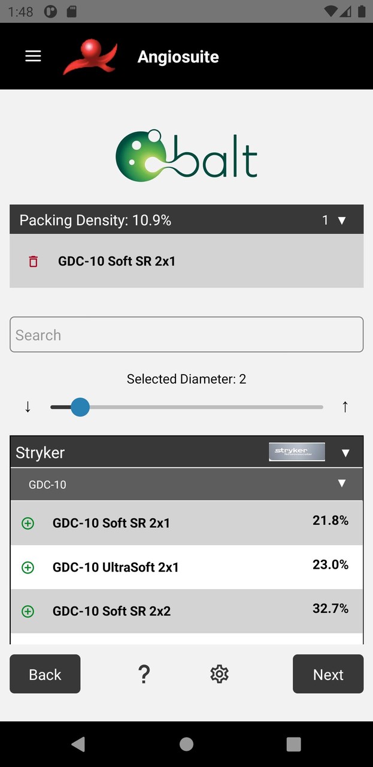This screenshot has height=767, width=373.
Task: Open settings with the gear icon
Action: 219,674
